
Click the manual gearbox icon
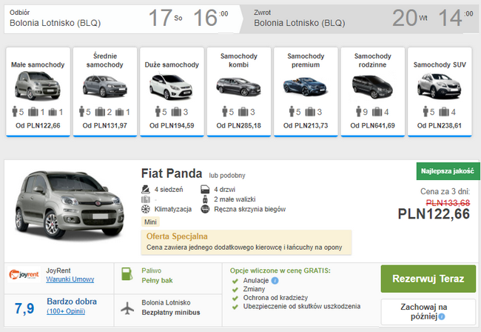pos(205,209)
